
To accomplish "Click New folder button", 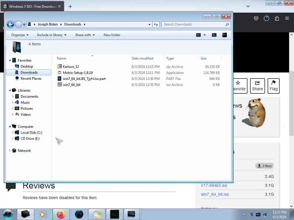I will click(112, 35).
